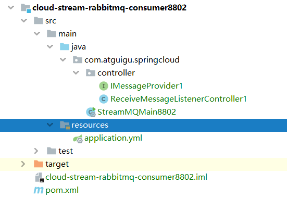
Task: Click the blue java source folder icon
Action: (x=65, y=47)
